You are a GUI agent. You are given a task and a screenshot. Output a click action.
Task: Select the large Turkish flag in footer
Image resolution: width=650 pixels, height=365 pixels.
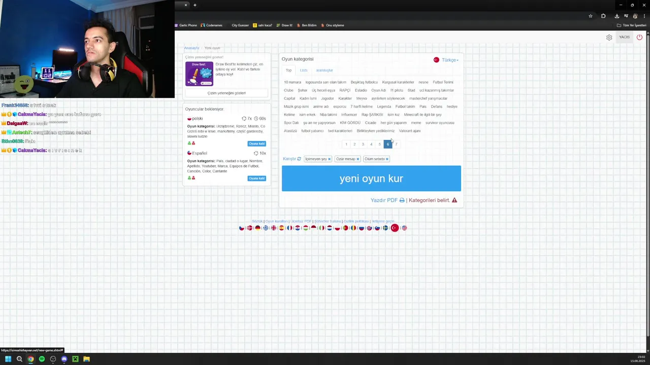(x=395, y=228)
